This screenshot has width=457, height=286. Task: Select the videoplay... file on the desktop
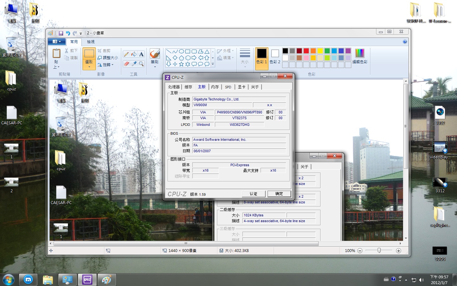pyautogui.click(x=440, y=150)
